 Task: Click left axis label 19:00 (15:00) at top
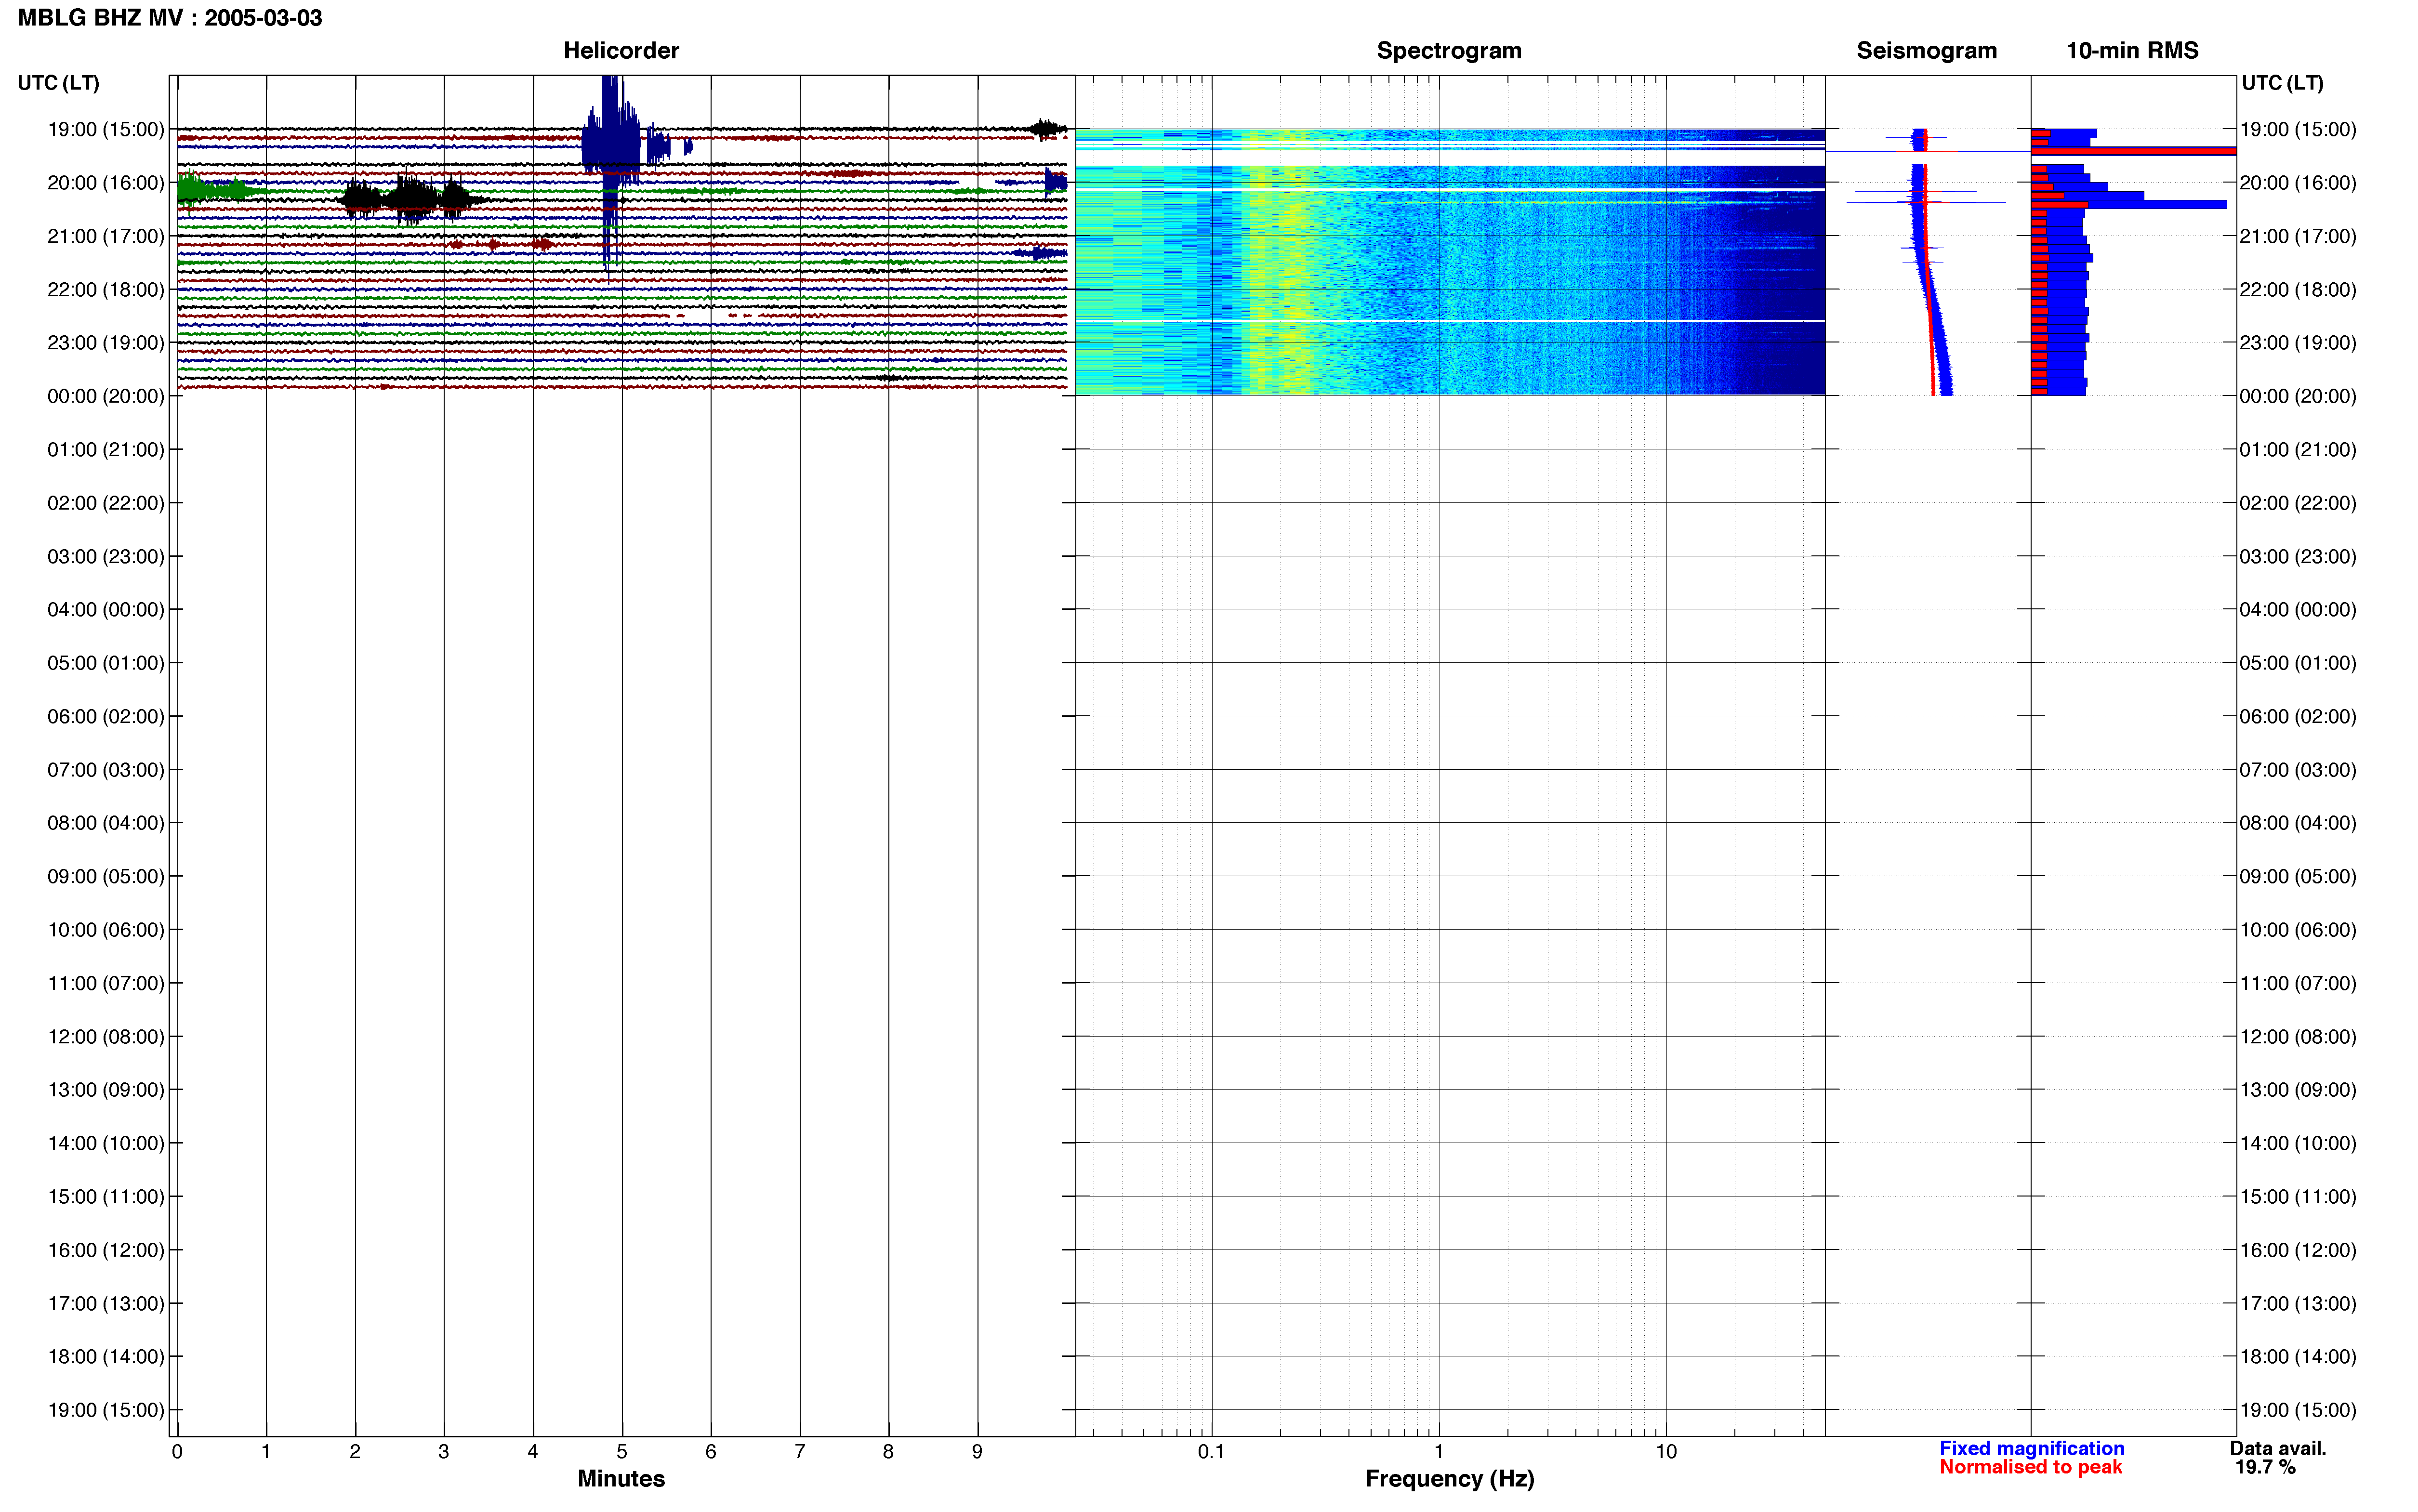click(106, 129)
